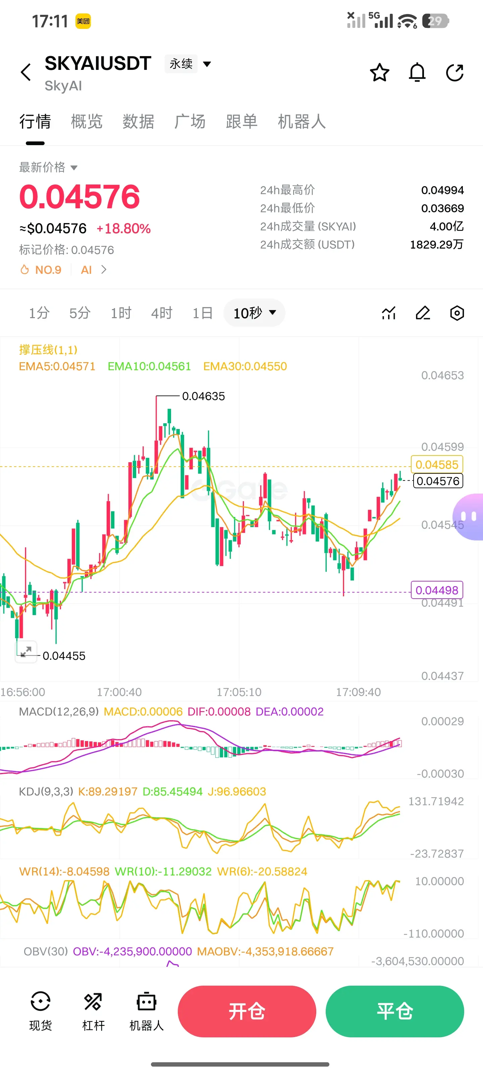Tap the yellow 0.04585 resistance price tag

[x=437, y=465]
